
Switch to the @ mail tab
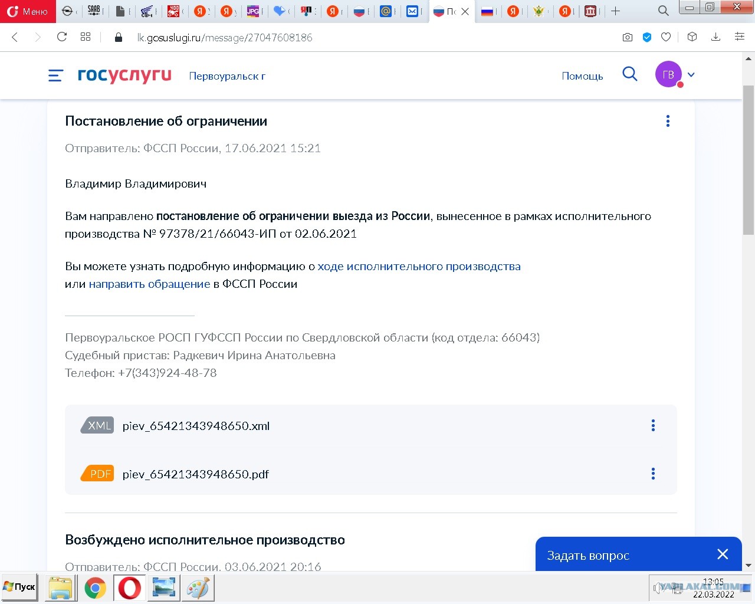click(x=386, y=11)
